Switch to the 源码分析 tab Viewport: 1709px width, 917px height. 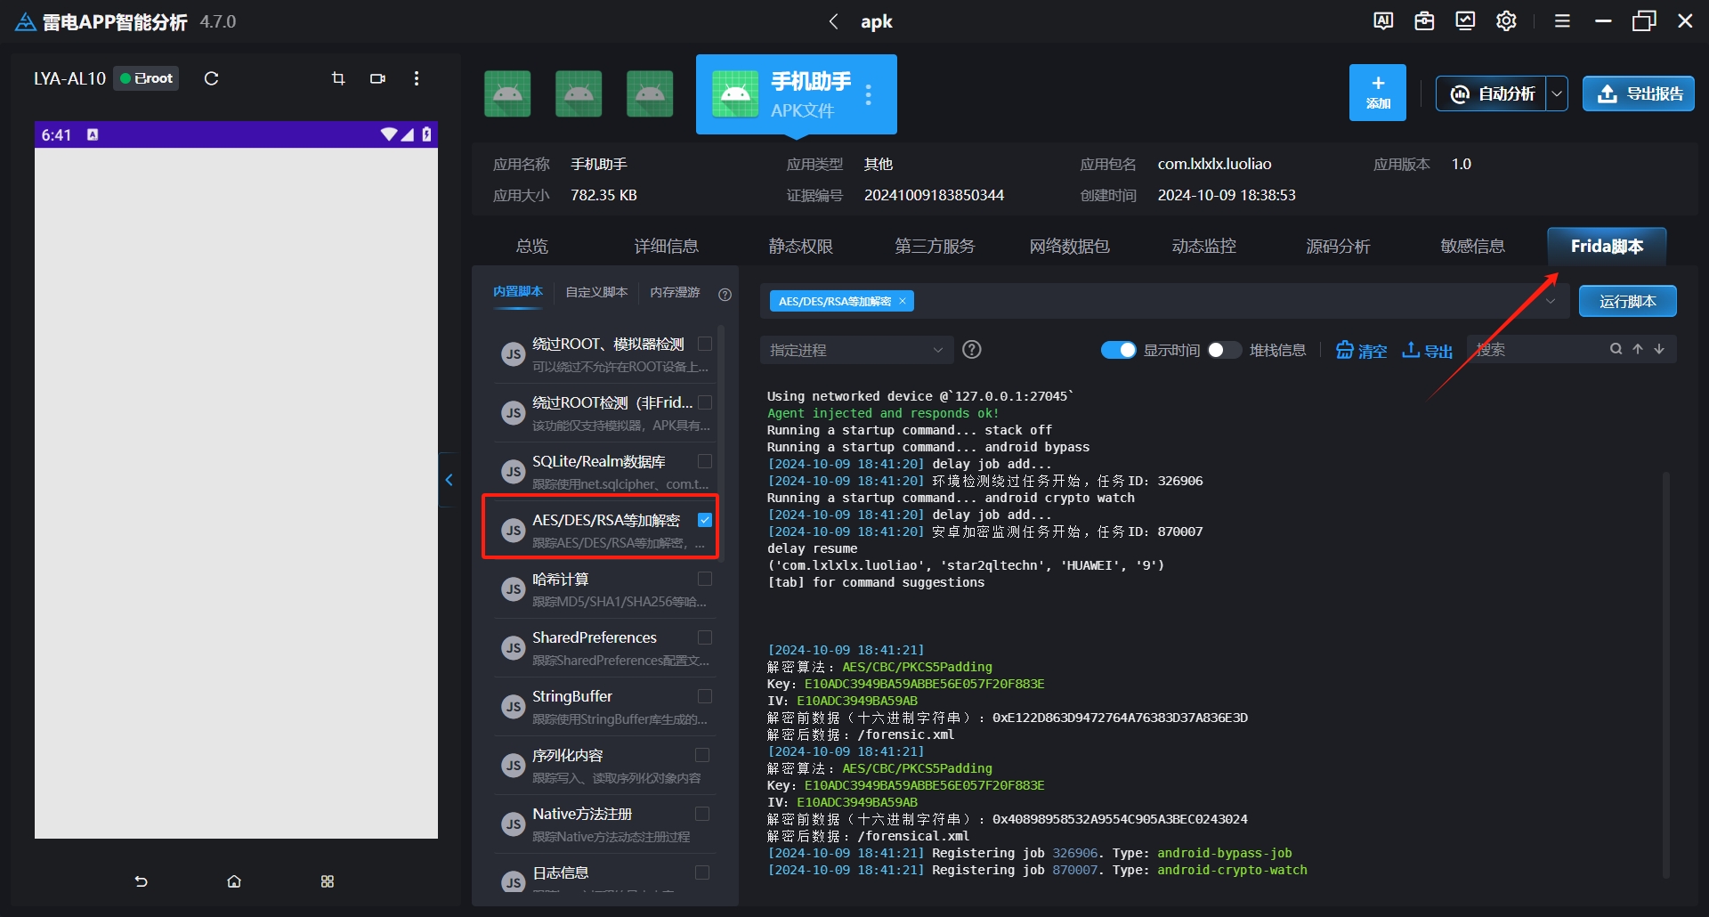tap(1339, 246)
